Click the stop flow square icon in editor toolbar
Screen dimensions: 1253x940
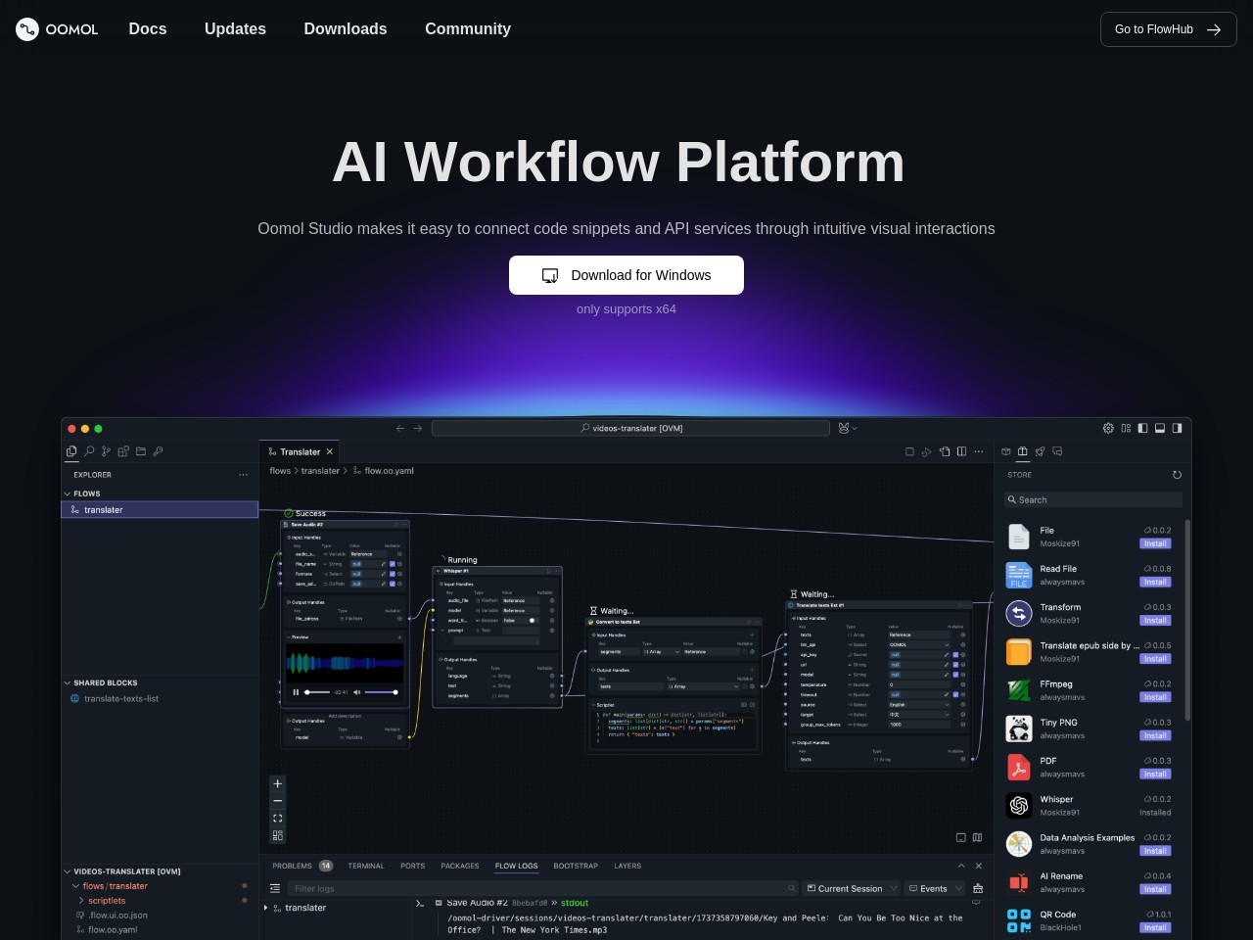(909, 451)
